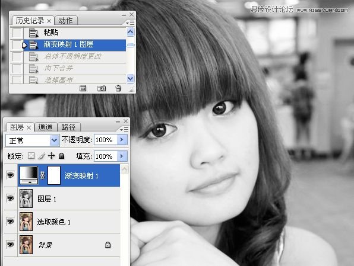Click scroll up arrow in Layers panel
Image resolution: width=354 pixels, height=266 pixels.
pos(124,169)
